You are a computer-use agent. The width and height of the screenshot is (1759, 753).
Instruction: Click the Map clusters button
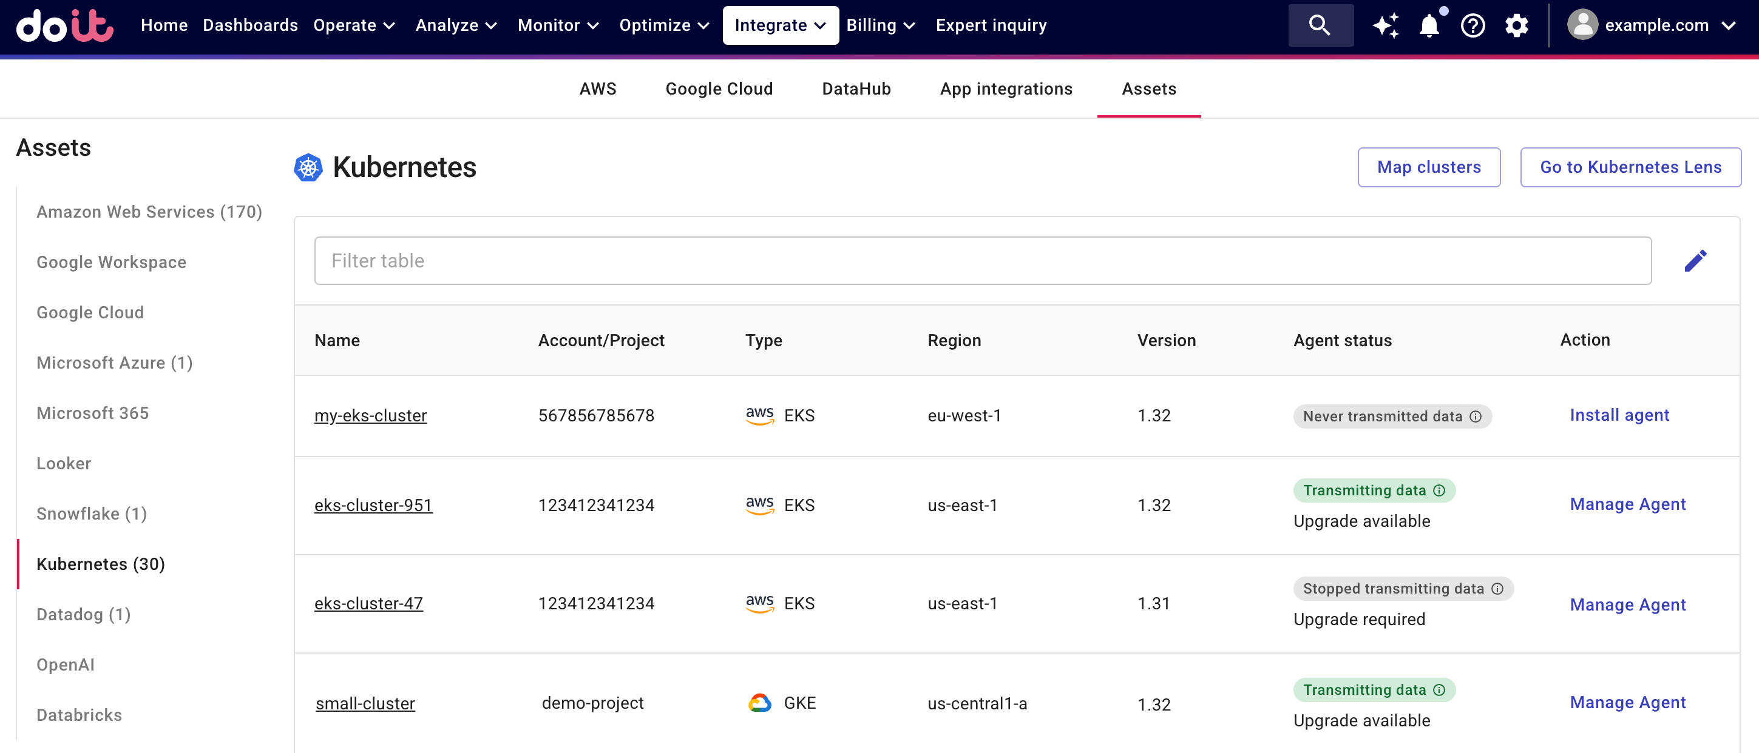click(1429, 167)
